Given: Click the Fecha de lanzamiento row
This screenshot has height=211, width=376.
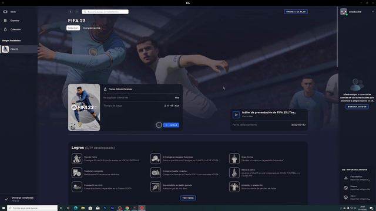Looking at the screenshot, I should coord(269,125).
